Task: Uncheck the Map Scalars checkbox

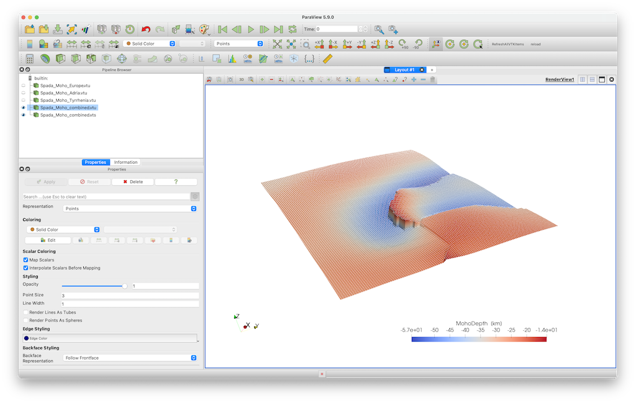Action: click(25, 260)
